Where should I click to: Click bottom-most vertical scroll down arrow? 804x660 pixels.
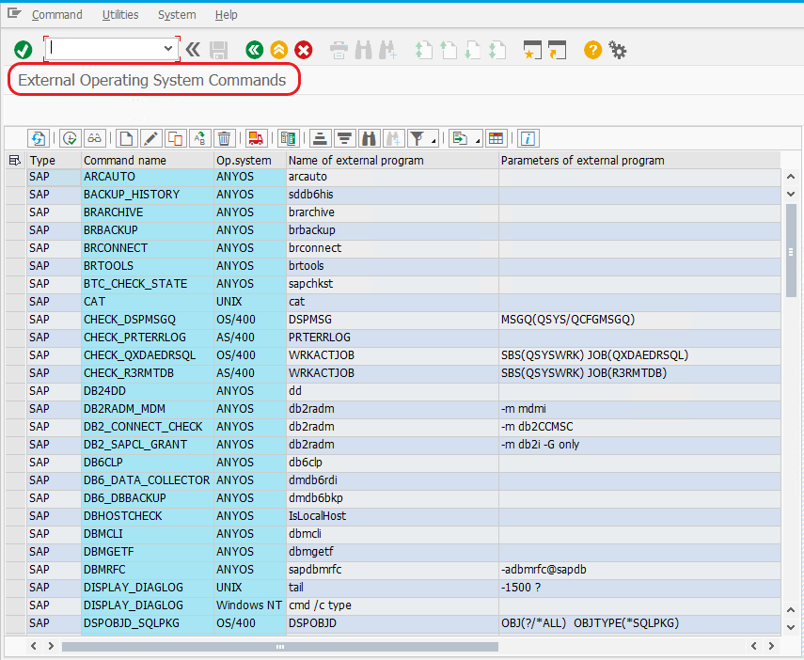[791, 627]
